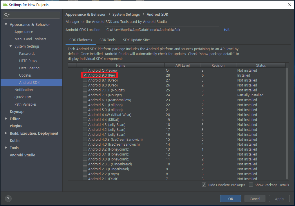Expand the Tools tree node

coord(6,148)
